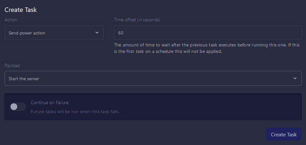Expand the Payload dropdown
Viewport: 306px width, 145px height.
pyautogui.click(x=153, y=79)
